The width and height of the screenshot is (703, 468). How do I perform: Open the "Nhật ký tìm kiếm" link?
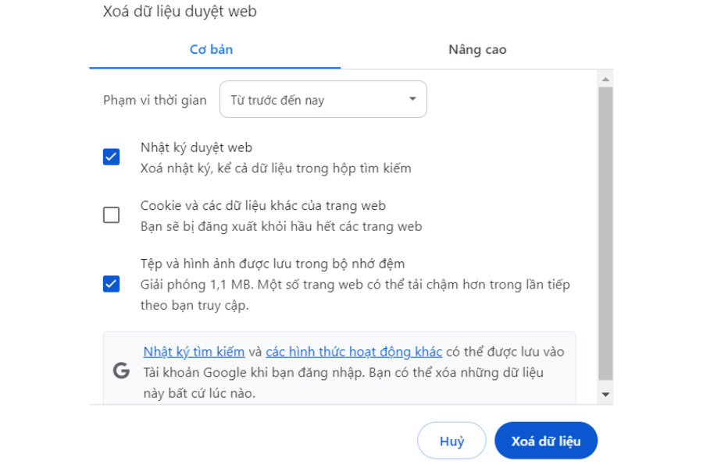tap(192, 351)
